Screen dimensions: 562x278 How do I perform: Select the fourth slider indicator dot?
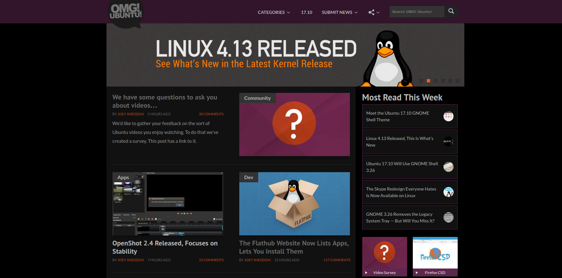tap(443, 81)
